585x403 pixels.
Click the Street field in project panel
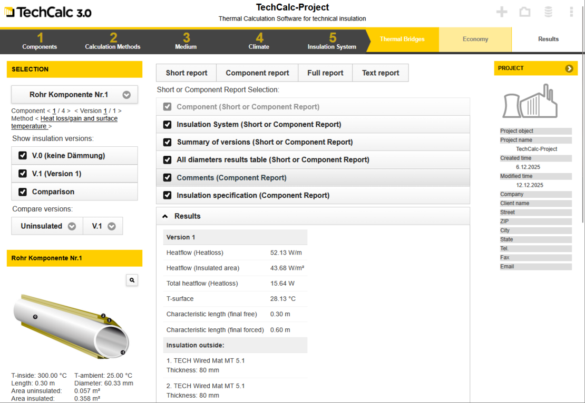[536, 213]
